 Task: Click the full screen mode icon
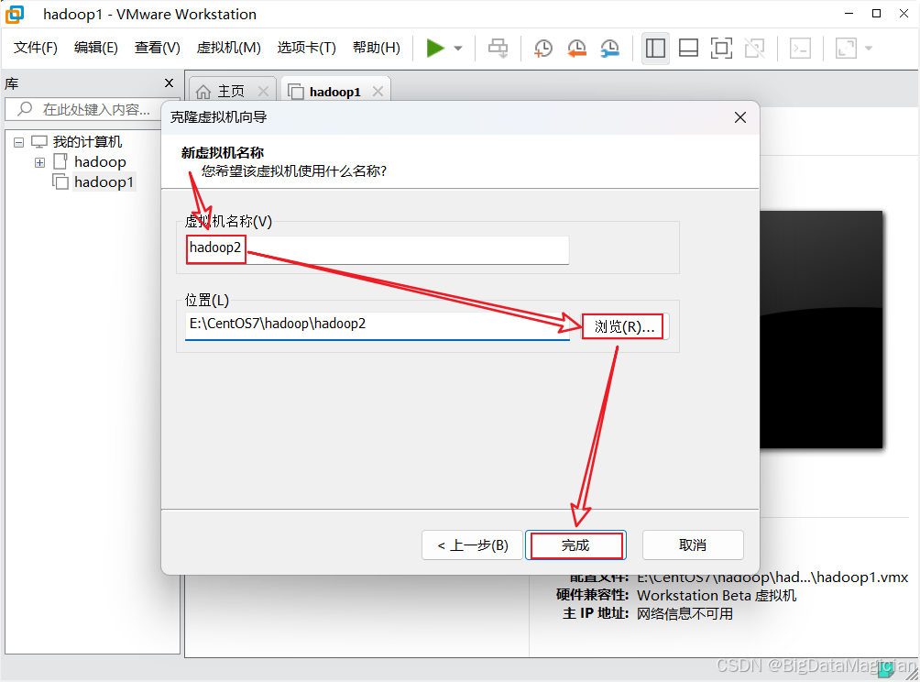pos(721,49)
